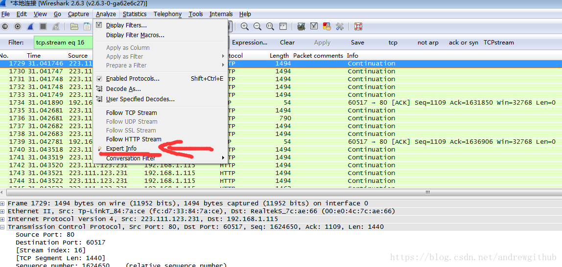This screenshot has height=267, width=562.
Task: Zoom out with the magnifier minus icon
Action: 258,26
